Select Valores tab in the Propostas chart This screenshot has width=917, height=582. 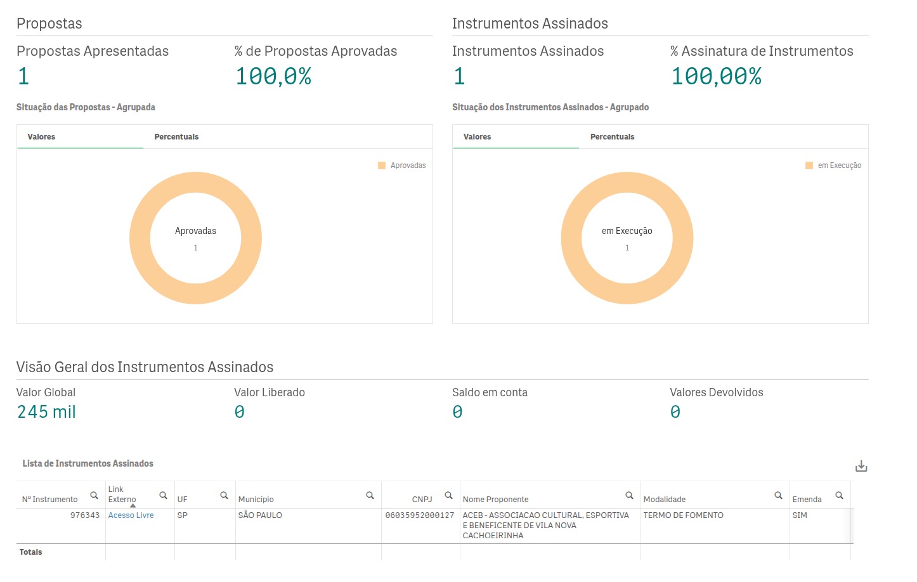[x=42, y=137]
